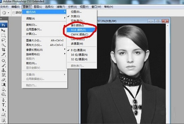The height and width of the screenshot is (124, 184).
Task: Open the 分析(A) menu
Action: (x=72, y=7)
